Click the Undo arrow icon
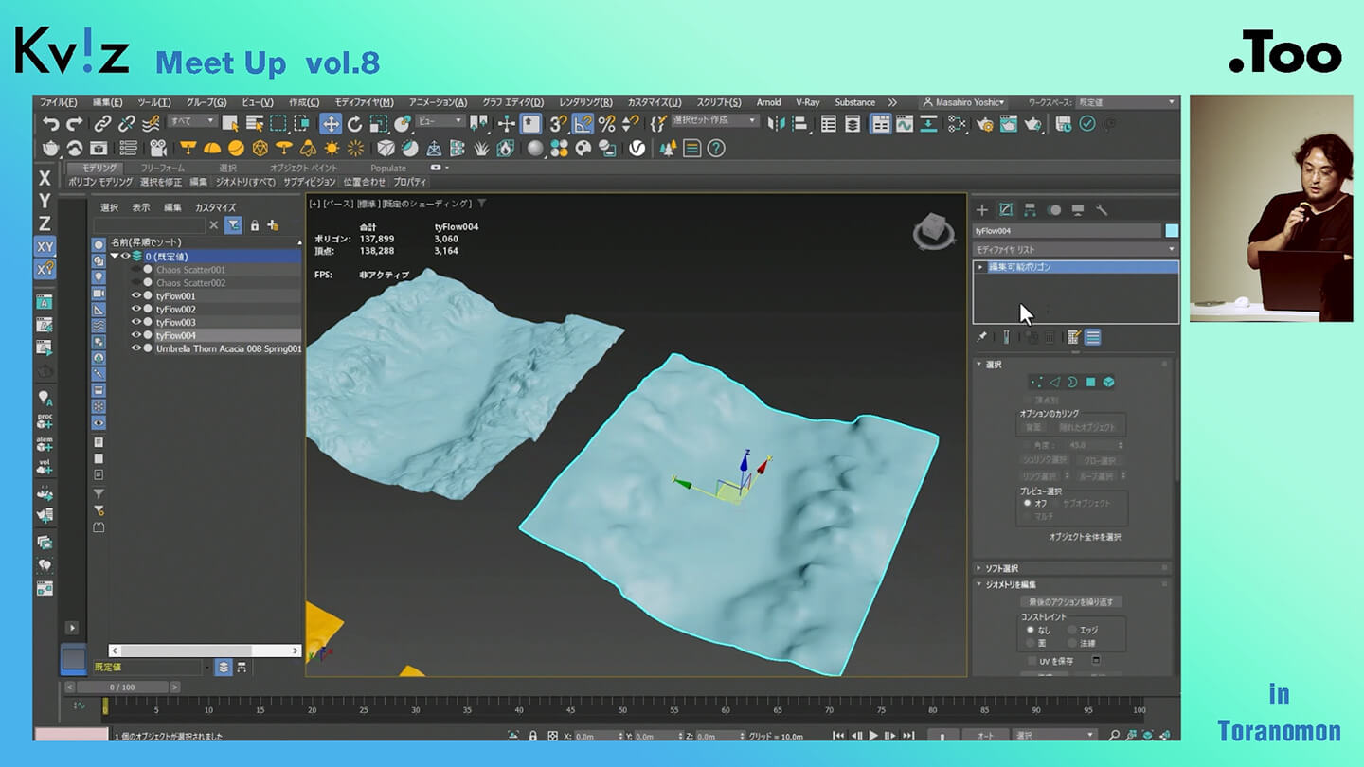The image size is (1364, 767). pos(50,123)
